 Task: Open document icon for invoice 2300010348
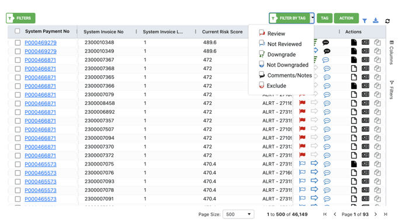(354, 43)
